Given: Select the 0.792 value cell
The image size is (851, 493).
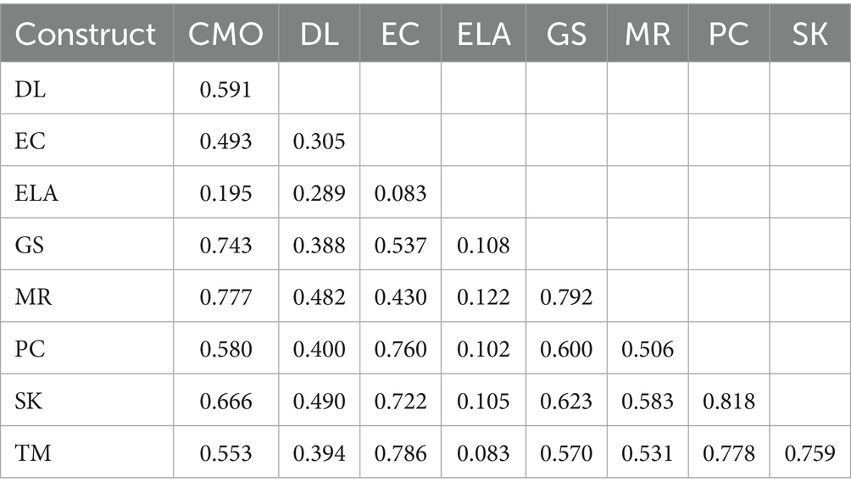Looking at the screenshot, I should (x=565, y=297).
